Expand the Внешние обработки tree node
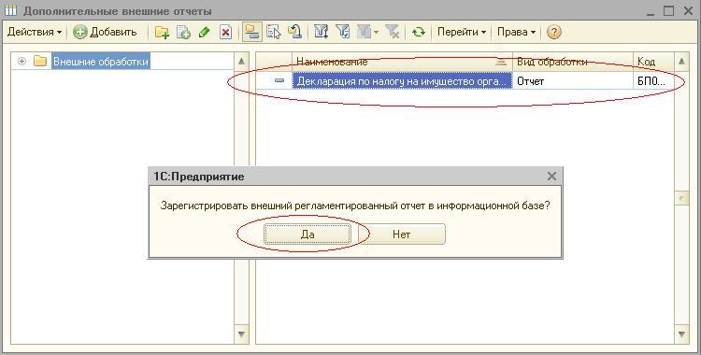Screen dimensions: 701x355 coord(21,62)
